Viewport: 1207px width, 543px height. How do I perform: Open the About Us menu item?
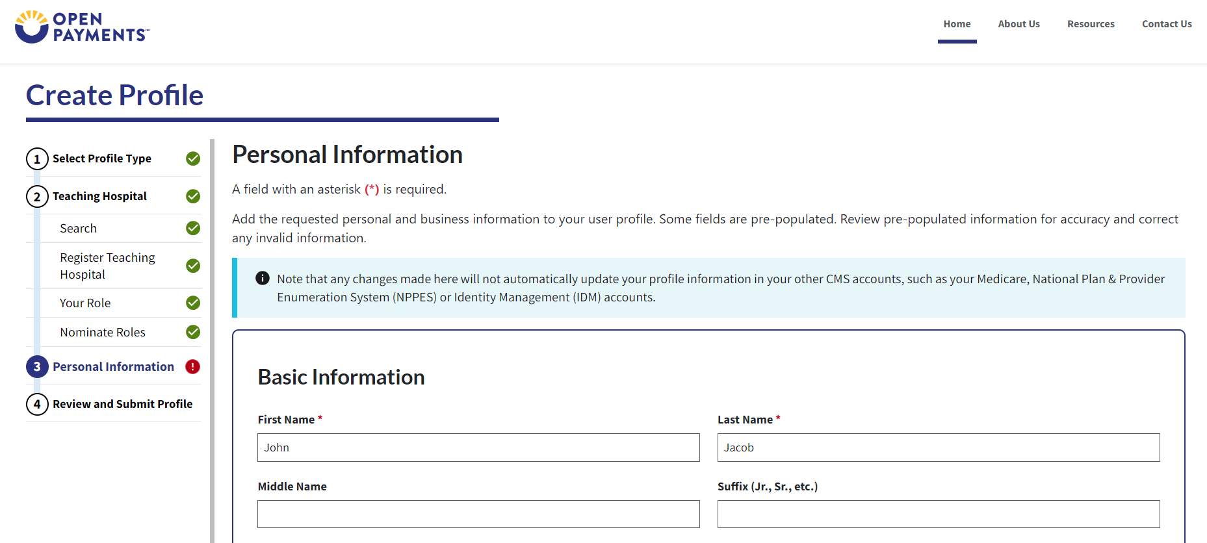pyautogui.click(x=1019, y=24)
